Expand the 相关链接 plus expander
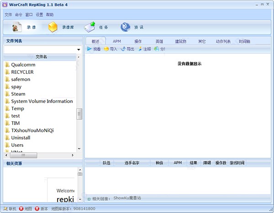 [89, 199]
